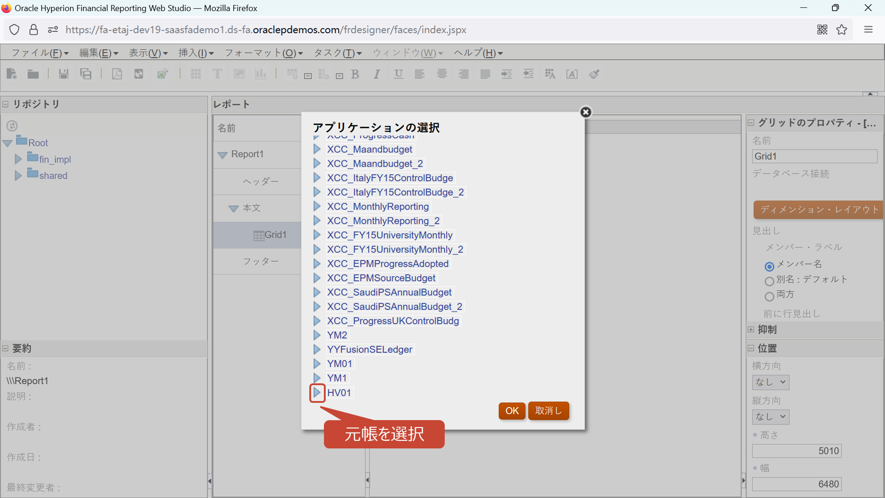
Task: Click the refresh icon in repository panel
Action: pyautogui.click(x=12, y=126)
